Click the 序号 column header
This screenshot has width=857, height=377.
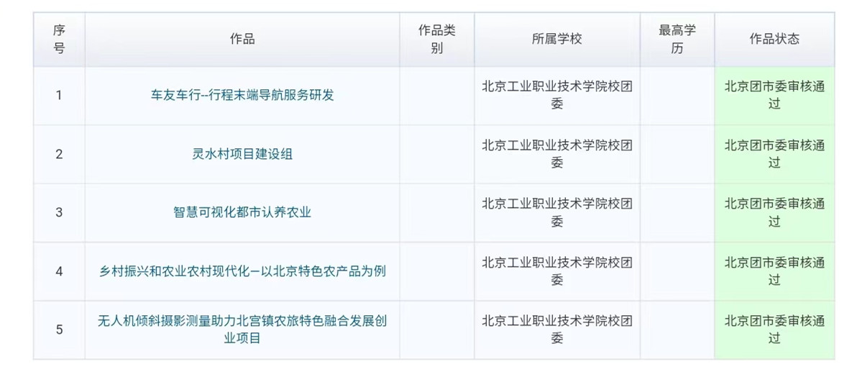[59, 40]
